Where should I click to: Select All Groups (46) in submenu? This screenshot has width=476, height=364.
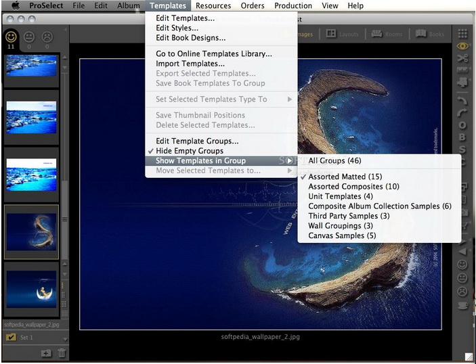335,161
